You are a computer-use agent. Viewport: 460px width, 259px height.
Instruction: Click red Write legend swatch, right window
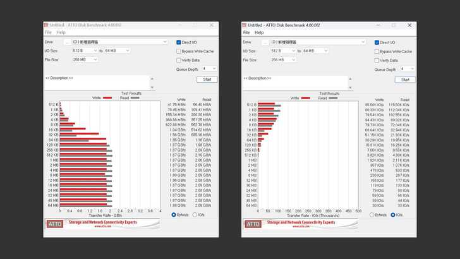tap(306, 99)
